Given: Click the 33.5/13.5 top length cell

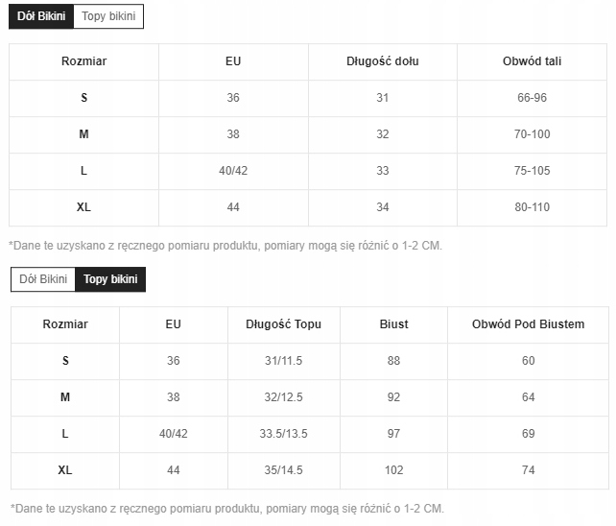Looking at the screenshot, I should tap(284, 434).
